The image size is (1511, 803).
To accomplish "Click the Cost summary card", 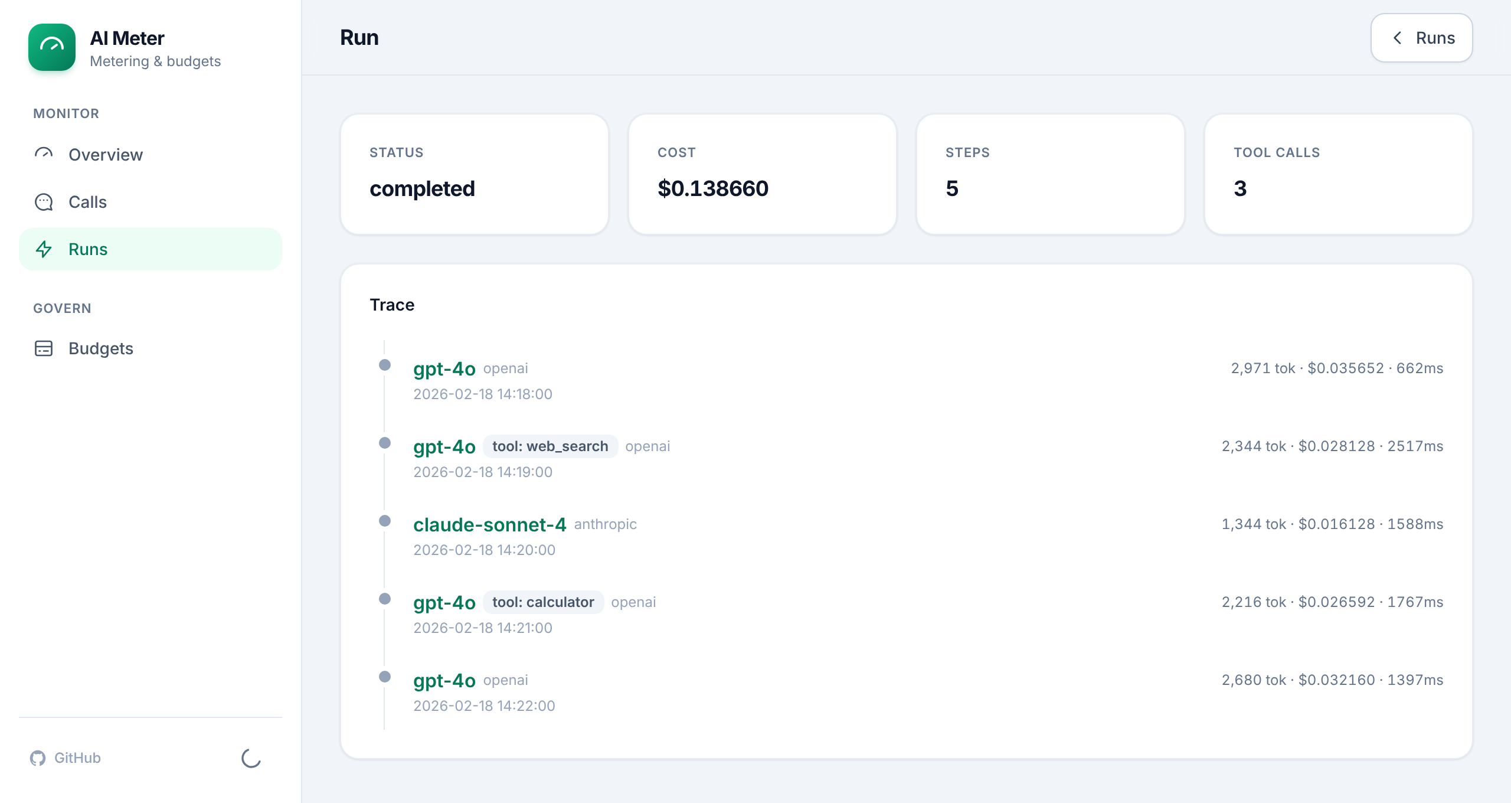I will pyautogui.click(x=763, y=174).
